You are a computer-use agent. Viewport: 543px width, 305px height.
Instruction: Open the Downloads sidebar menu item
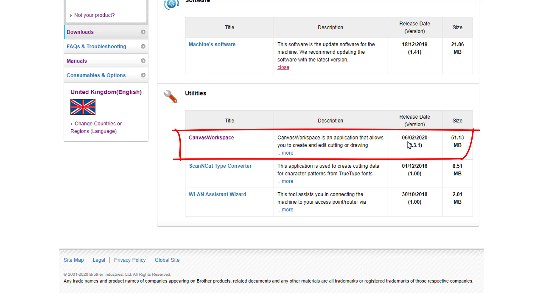coord(80,32)
